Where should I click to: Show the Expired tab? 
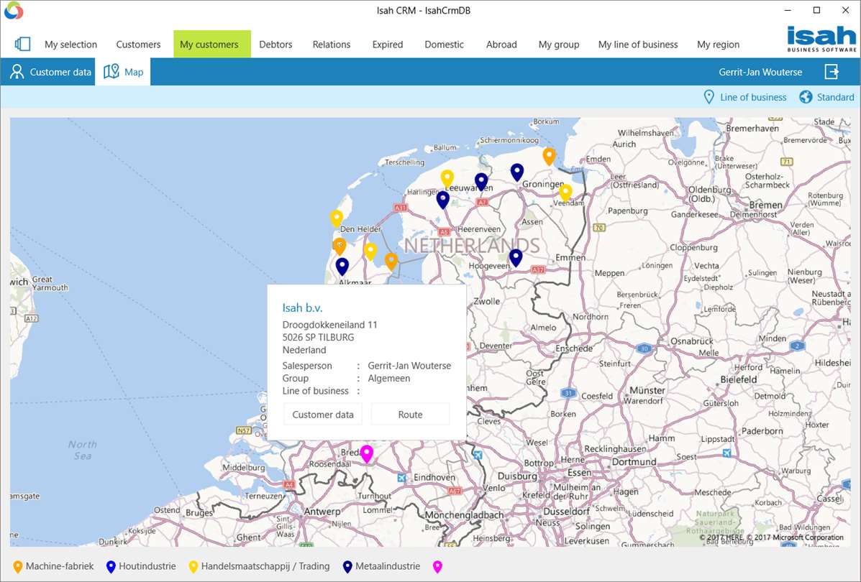click(x=388, y=45)
